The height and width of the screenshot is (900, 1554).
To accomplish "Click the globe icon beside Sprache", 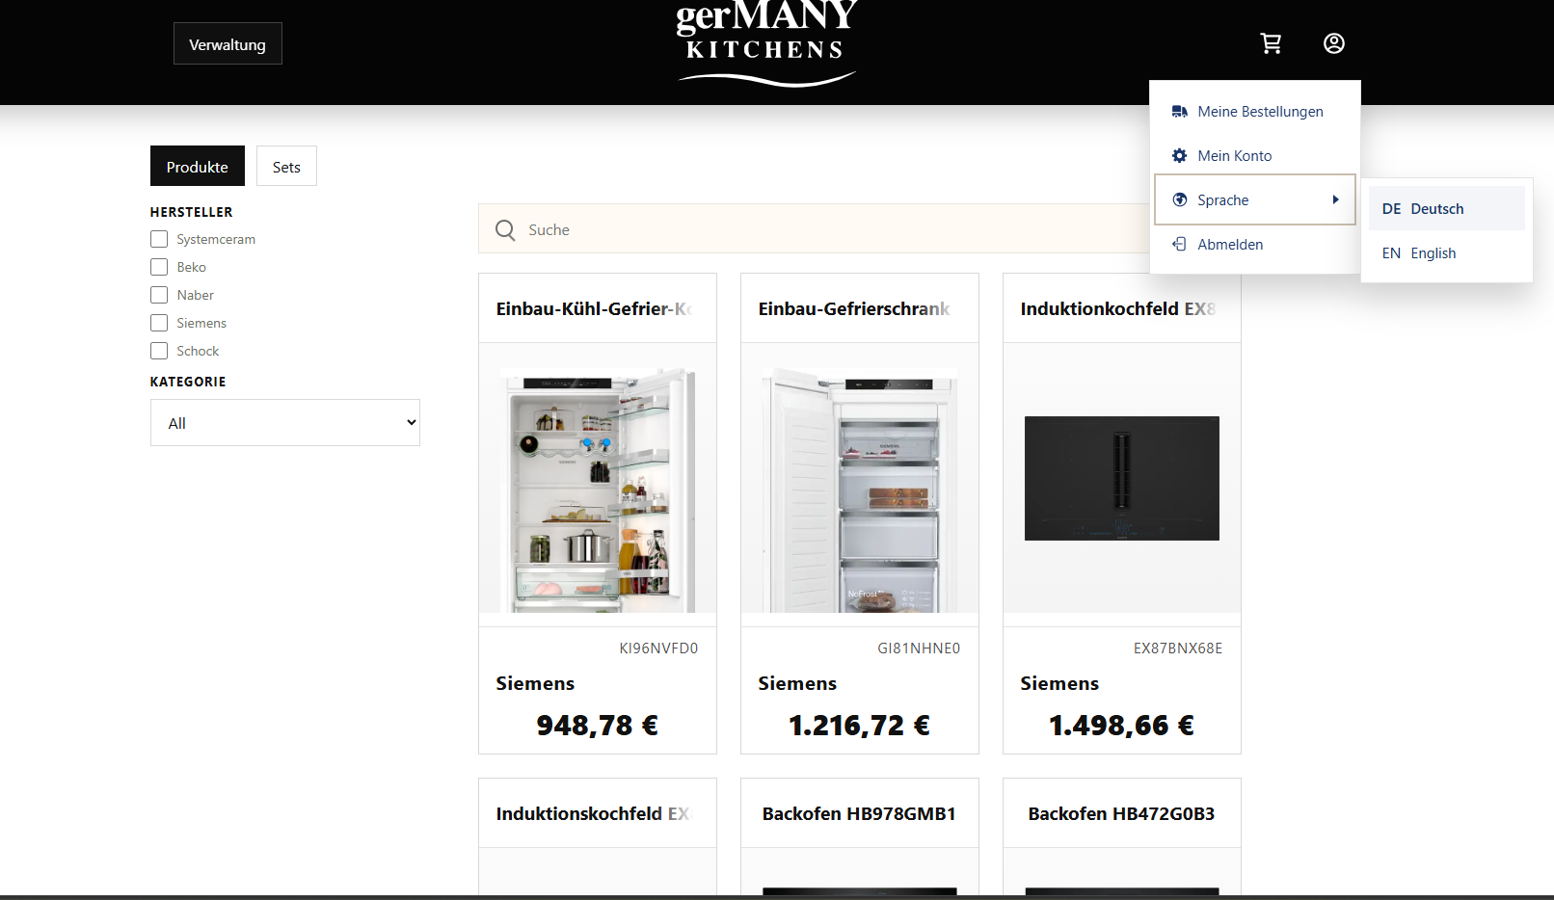I will 1179,200.
